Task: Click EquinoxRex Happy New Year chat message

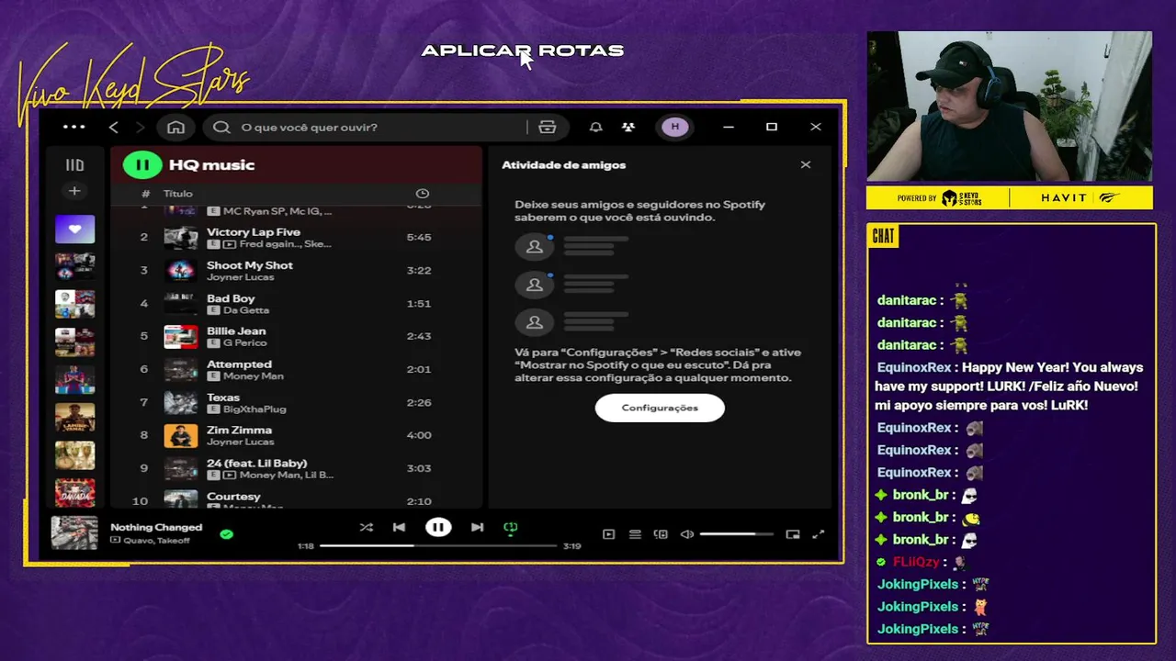Action: click(1009, 387)
